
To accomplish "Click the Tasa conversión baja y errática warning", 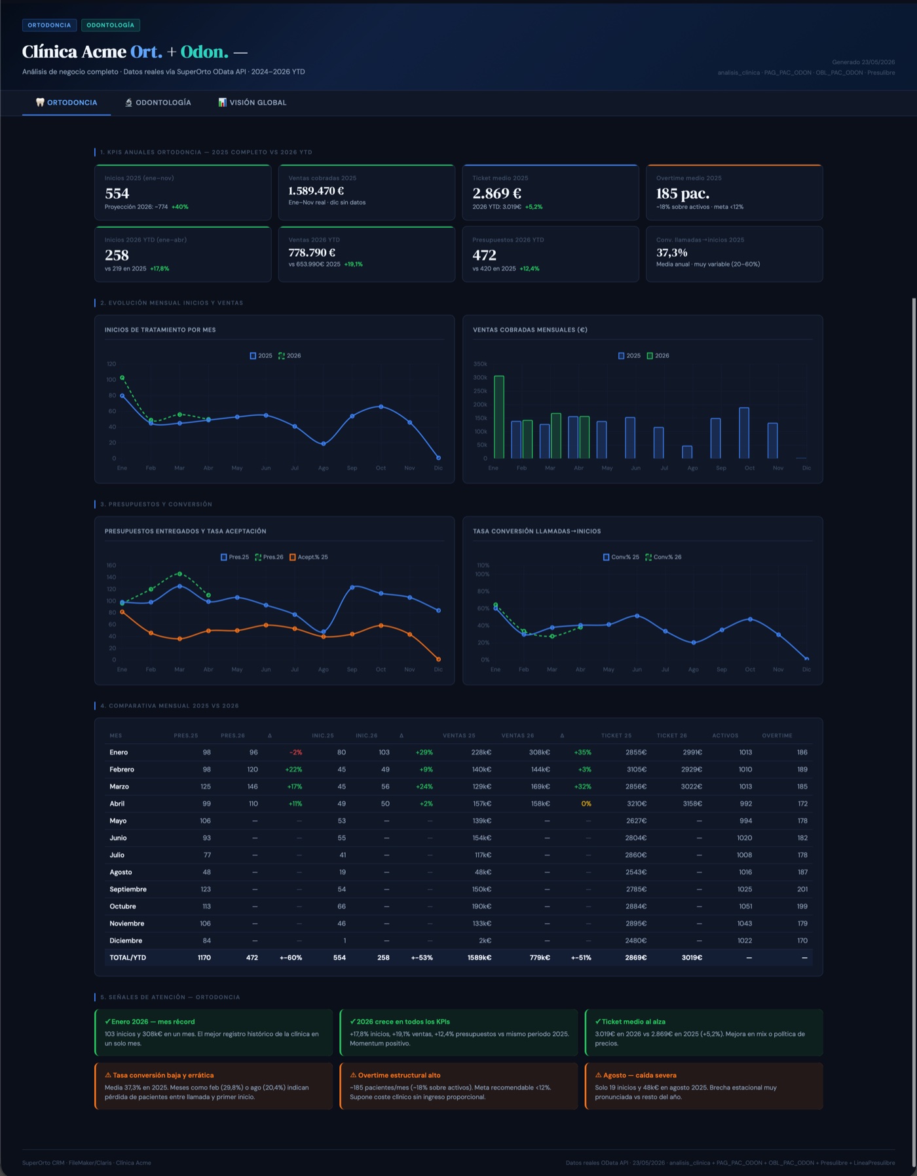I will point(214,1086).
